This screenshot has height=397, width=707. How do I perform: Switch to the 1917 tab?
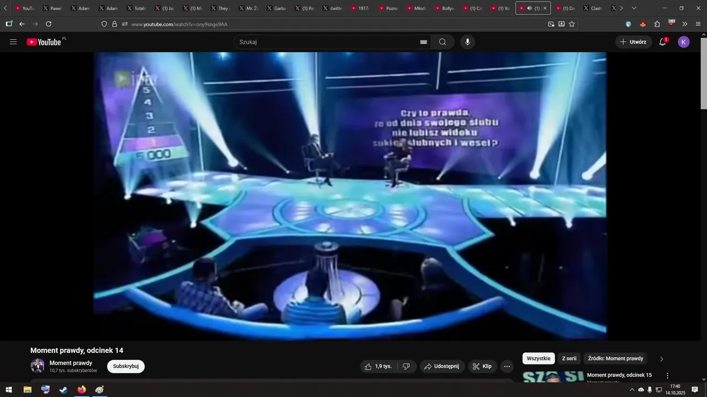pos(361,8)
